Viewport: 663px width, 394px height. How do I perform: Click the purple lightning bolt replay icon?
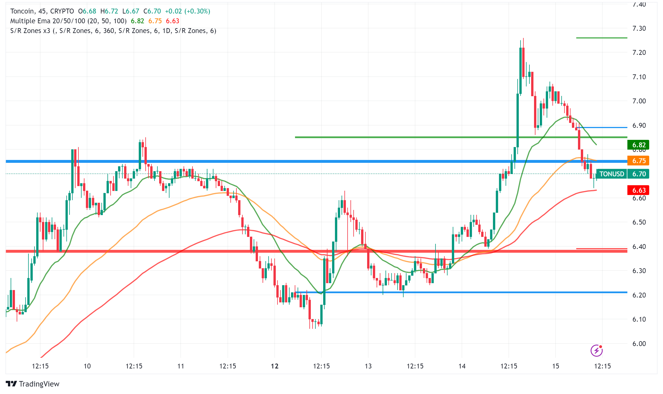[596, 350]
